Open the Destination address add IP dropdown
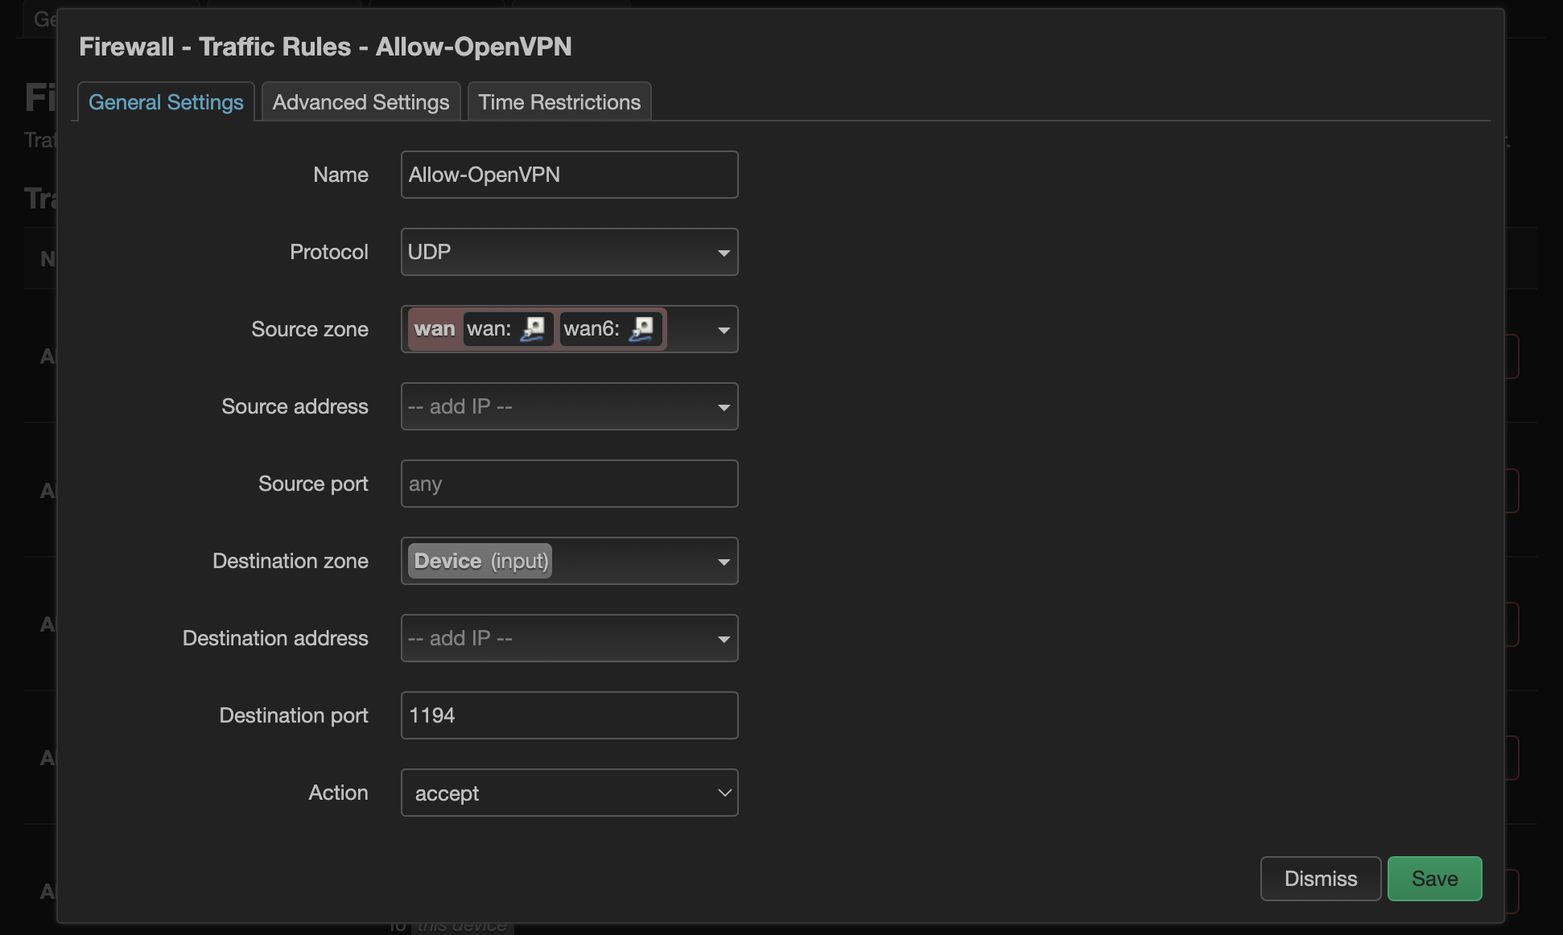Viewport: 1563px width, 935px height. pos(569,638)
